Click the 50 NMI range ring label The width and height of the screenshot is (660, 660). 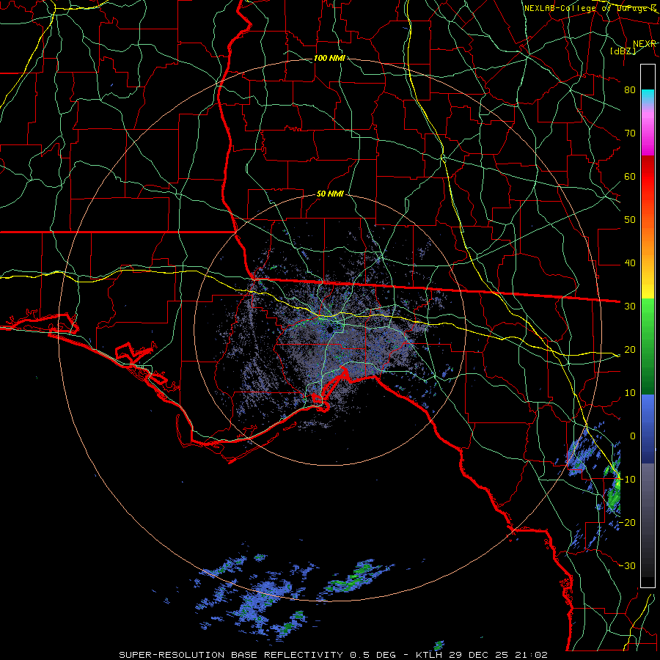330,194
